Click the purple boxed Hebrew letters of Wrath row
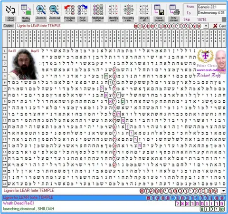This screenshot has width=228, height=214. pyautogui.click(x=200, y=204)
